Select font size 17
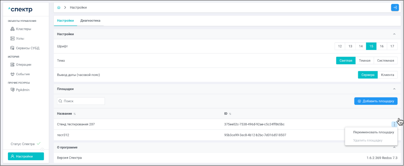This screenshot has height=166, width=404. point(392,46)
